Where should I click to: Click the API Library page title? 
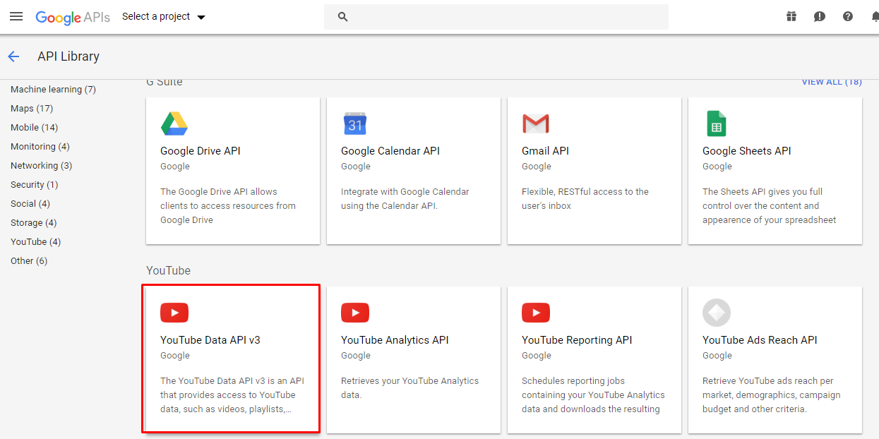point(68,56)
